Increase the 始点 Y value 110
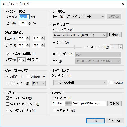The image size is (127, 127). point(43,37)
